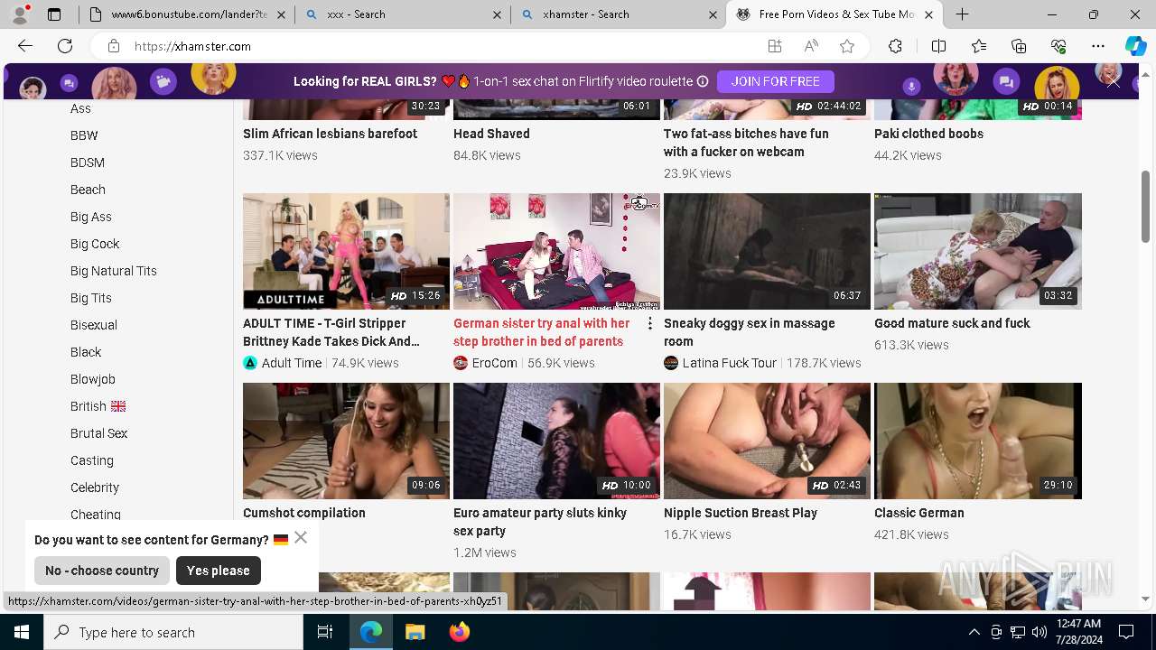Click the info icon on the Flirtify banner

703,81
